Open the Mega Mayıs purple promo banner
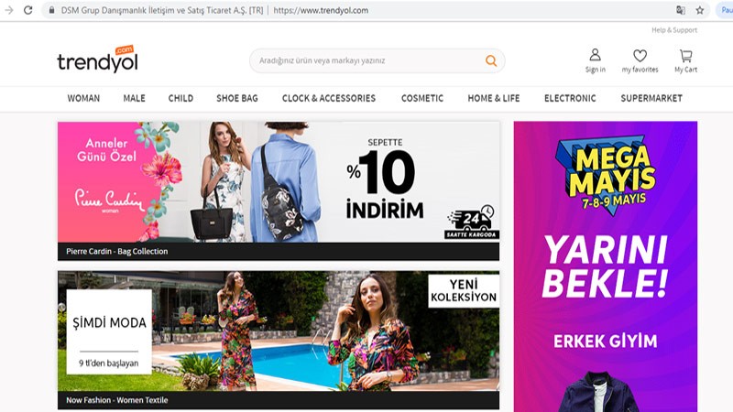 tap(606, 266)
